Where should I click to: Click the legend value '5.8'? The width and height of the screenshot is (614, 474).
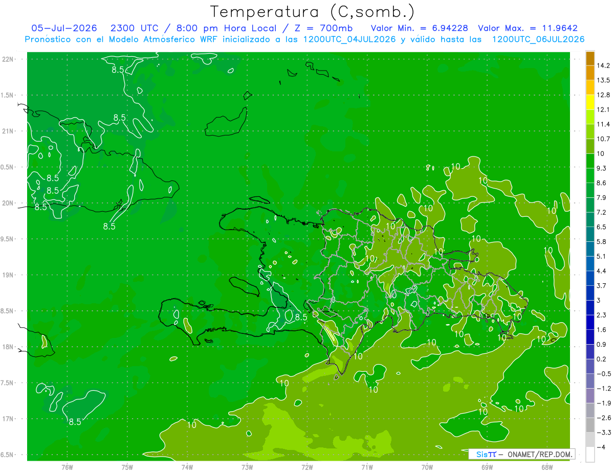[602, 241]
